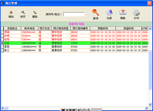Focus the 房间号/姓名 search input field
The width and height of the screenshot is (153, 111).
pos(74,14)
